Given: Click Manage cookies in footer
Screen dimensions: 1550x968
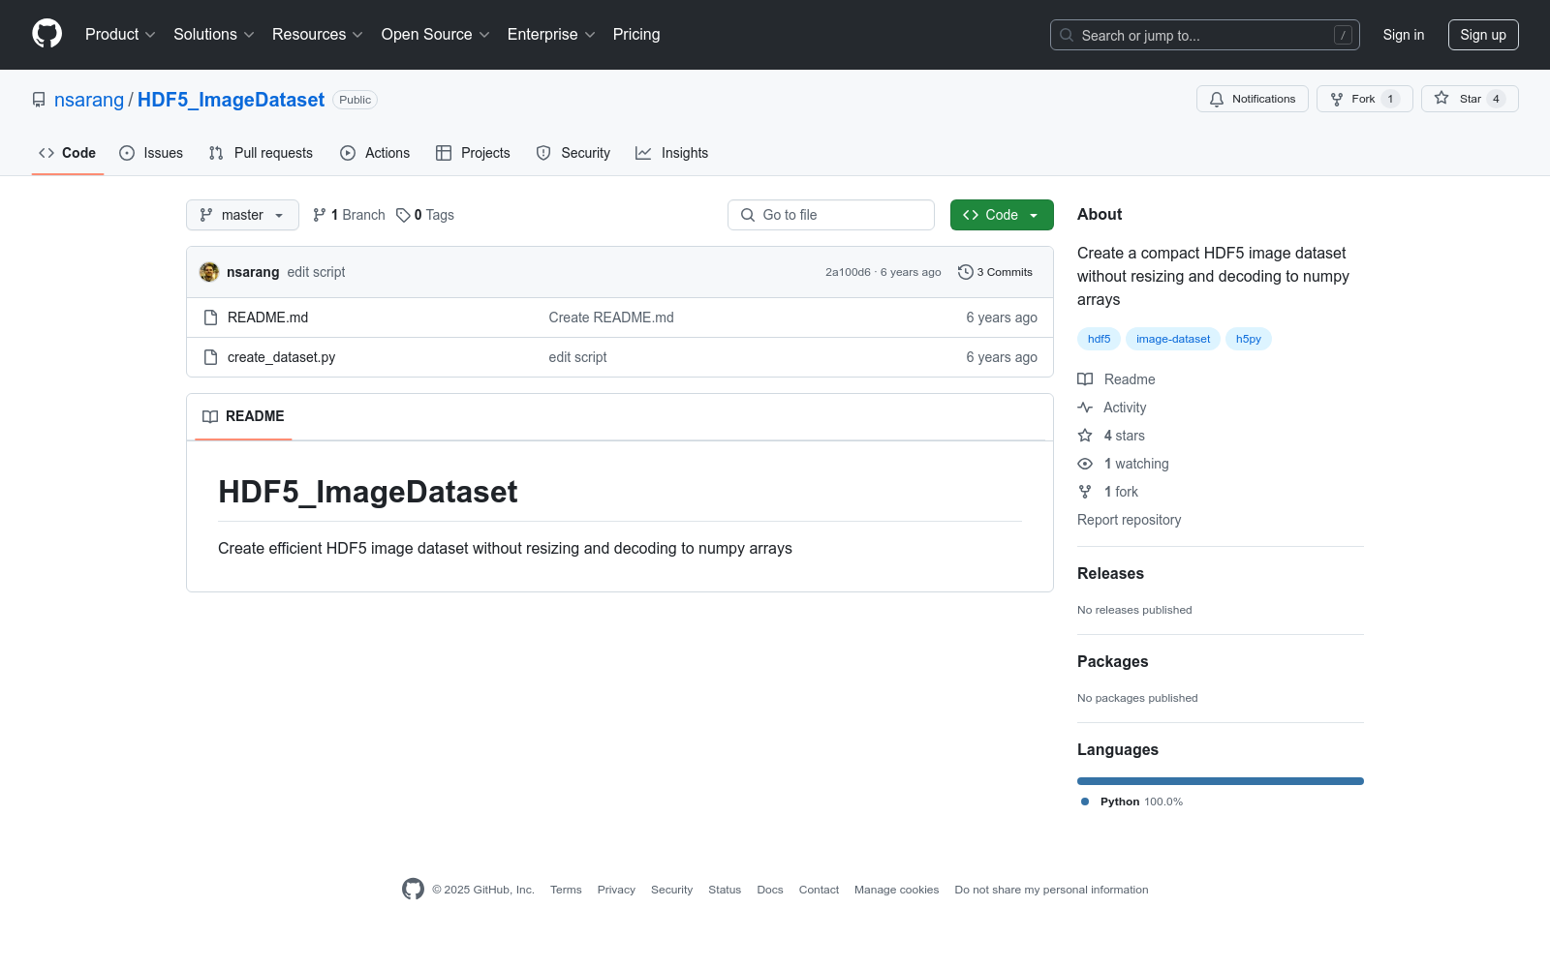Looking at the screenshot, I should (x=896, y=891).
